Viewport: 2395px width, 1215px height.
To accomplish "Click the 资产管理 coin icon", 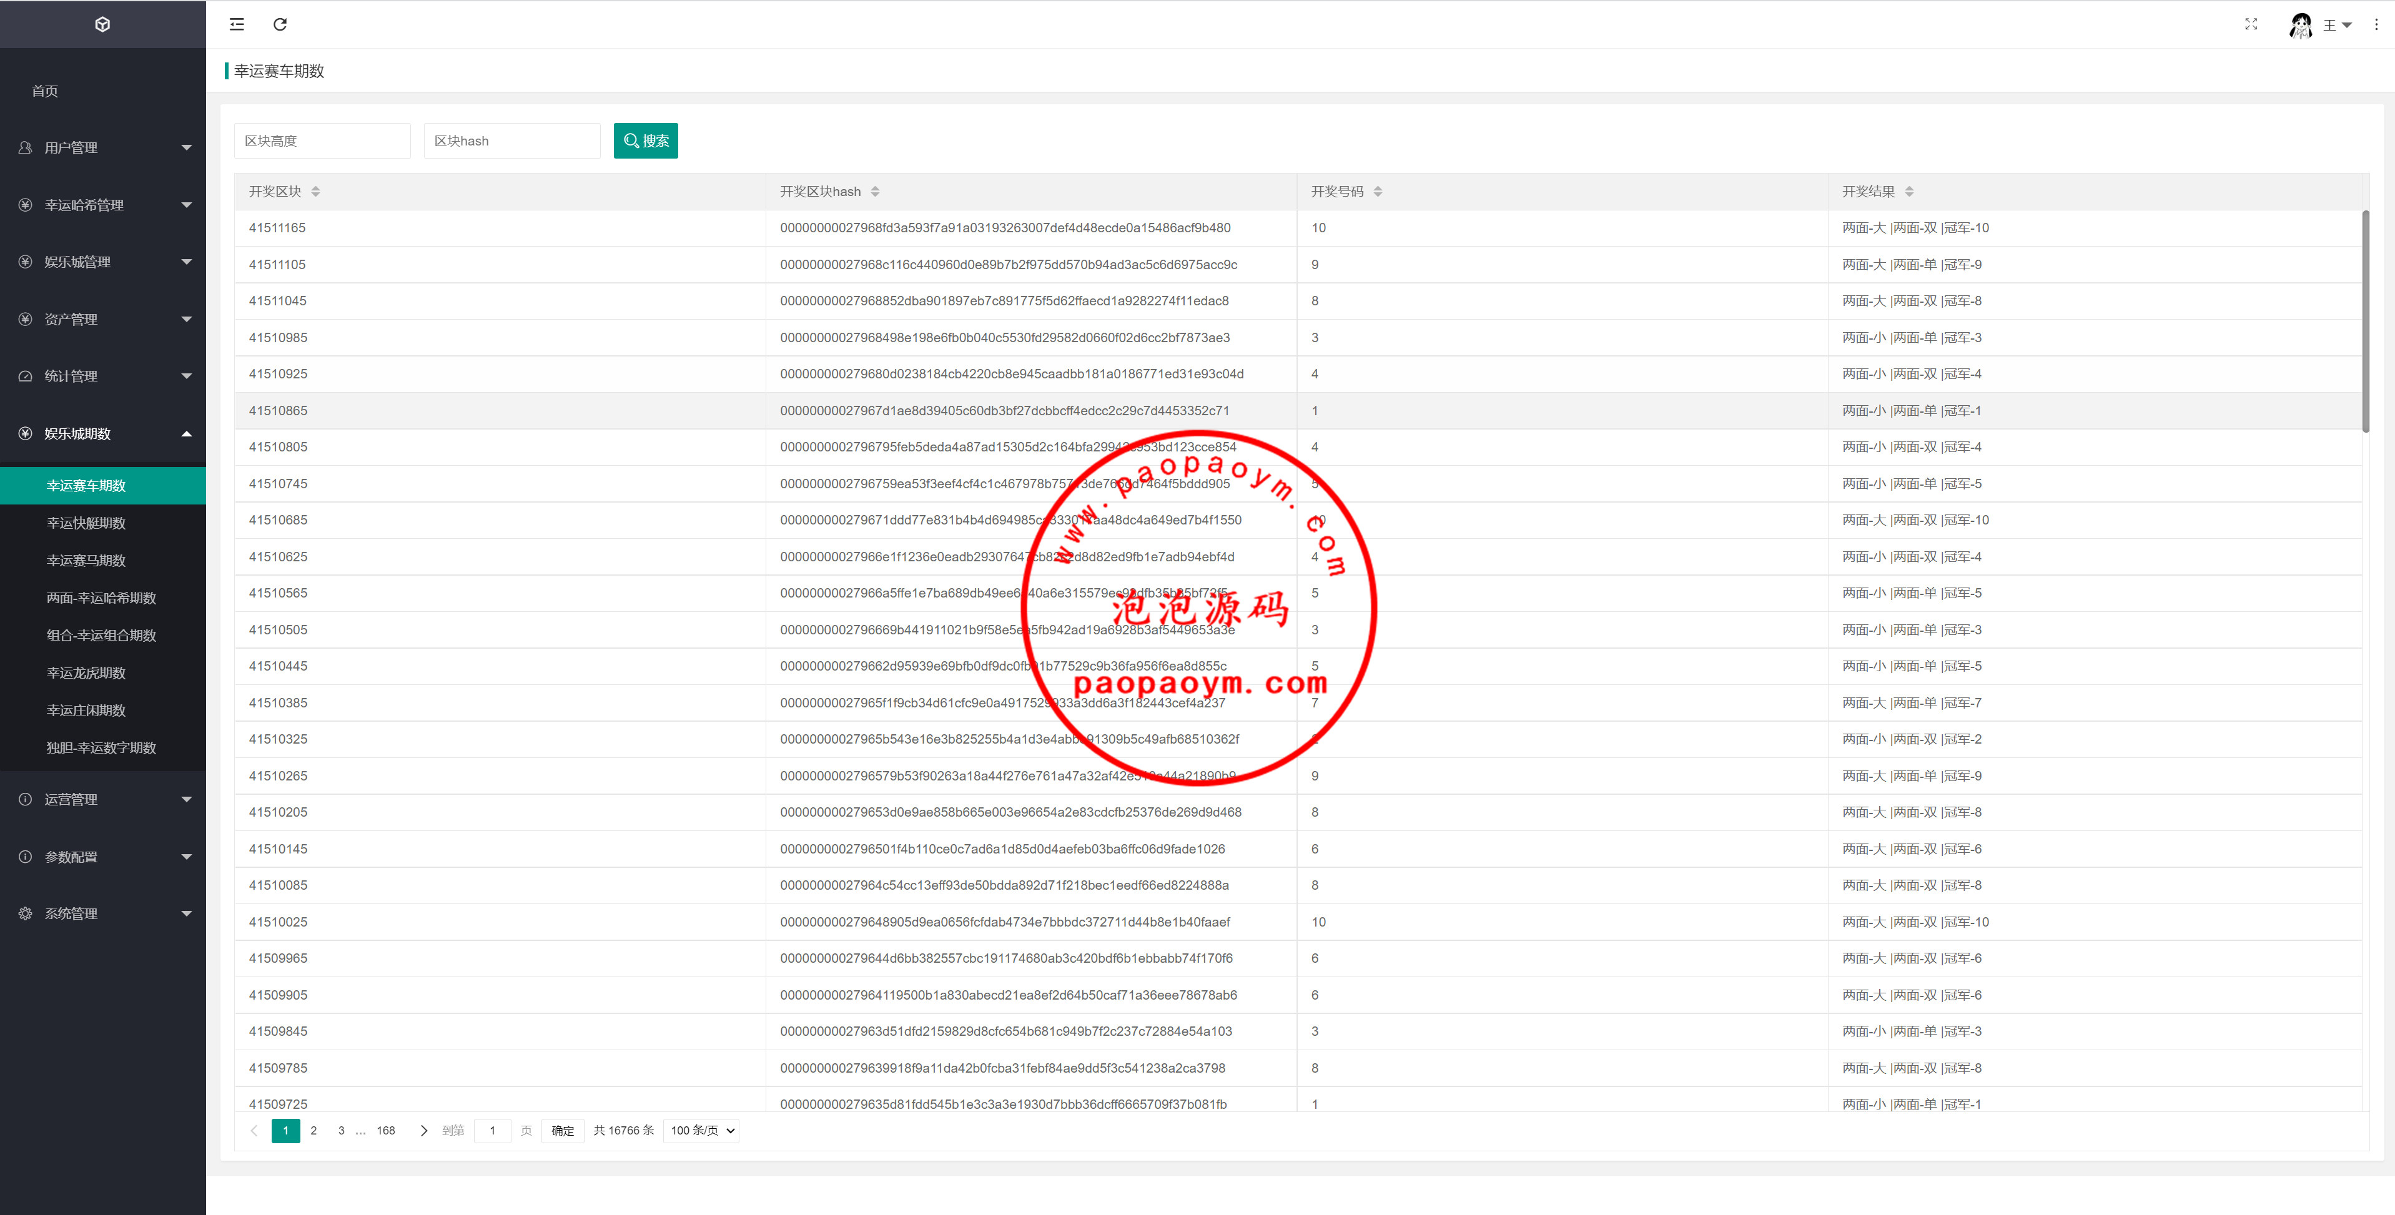I will 25,319.
